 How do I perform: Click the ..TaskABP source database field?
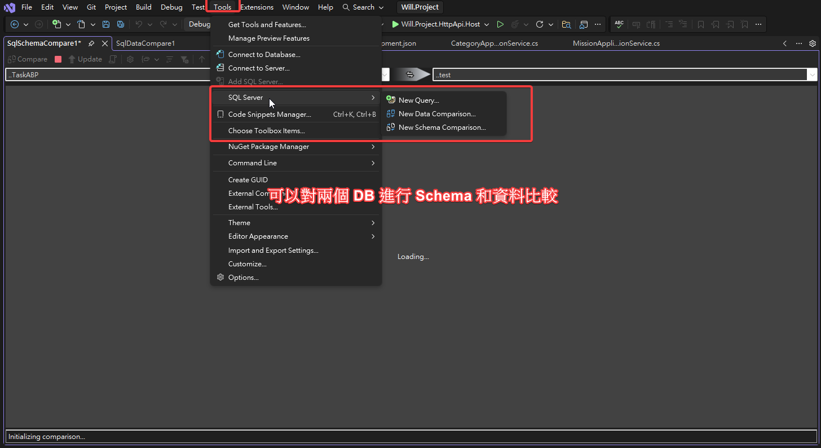click(x=107, y=74)
